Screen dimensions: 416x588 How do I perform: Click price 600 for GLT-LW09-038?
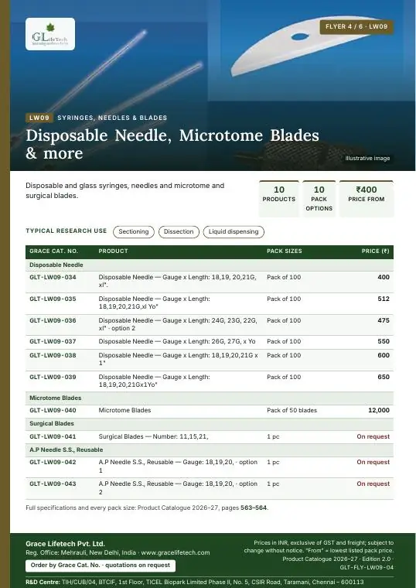[384, 355]
